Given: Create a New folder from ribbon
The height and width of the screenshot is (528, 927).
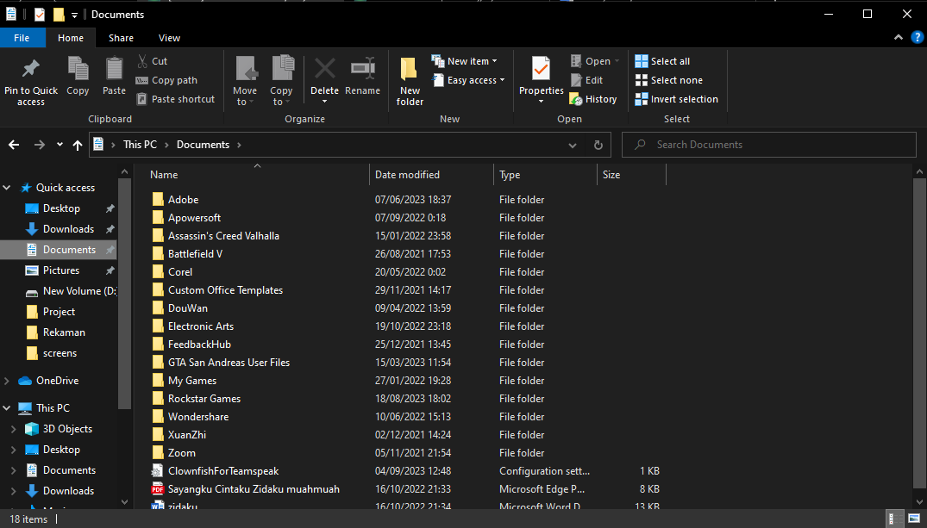Looking at the screenshot, I should tap(410, 82).
